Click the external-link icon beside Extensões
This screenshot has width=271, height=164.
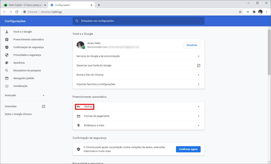click(44, 106)
